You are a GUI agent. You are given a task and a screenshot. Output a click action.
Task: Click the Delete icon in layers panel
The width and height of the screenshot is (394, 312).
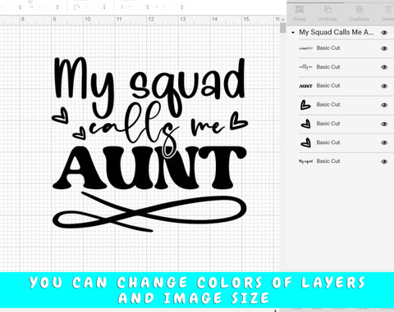tap(388, 10)
